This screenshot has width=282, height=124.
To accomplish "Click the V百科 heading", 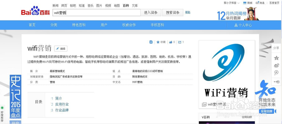I will pos(206,117).
